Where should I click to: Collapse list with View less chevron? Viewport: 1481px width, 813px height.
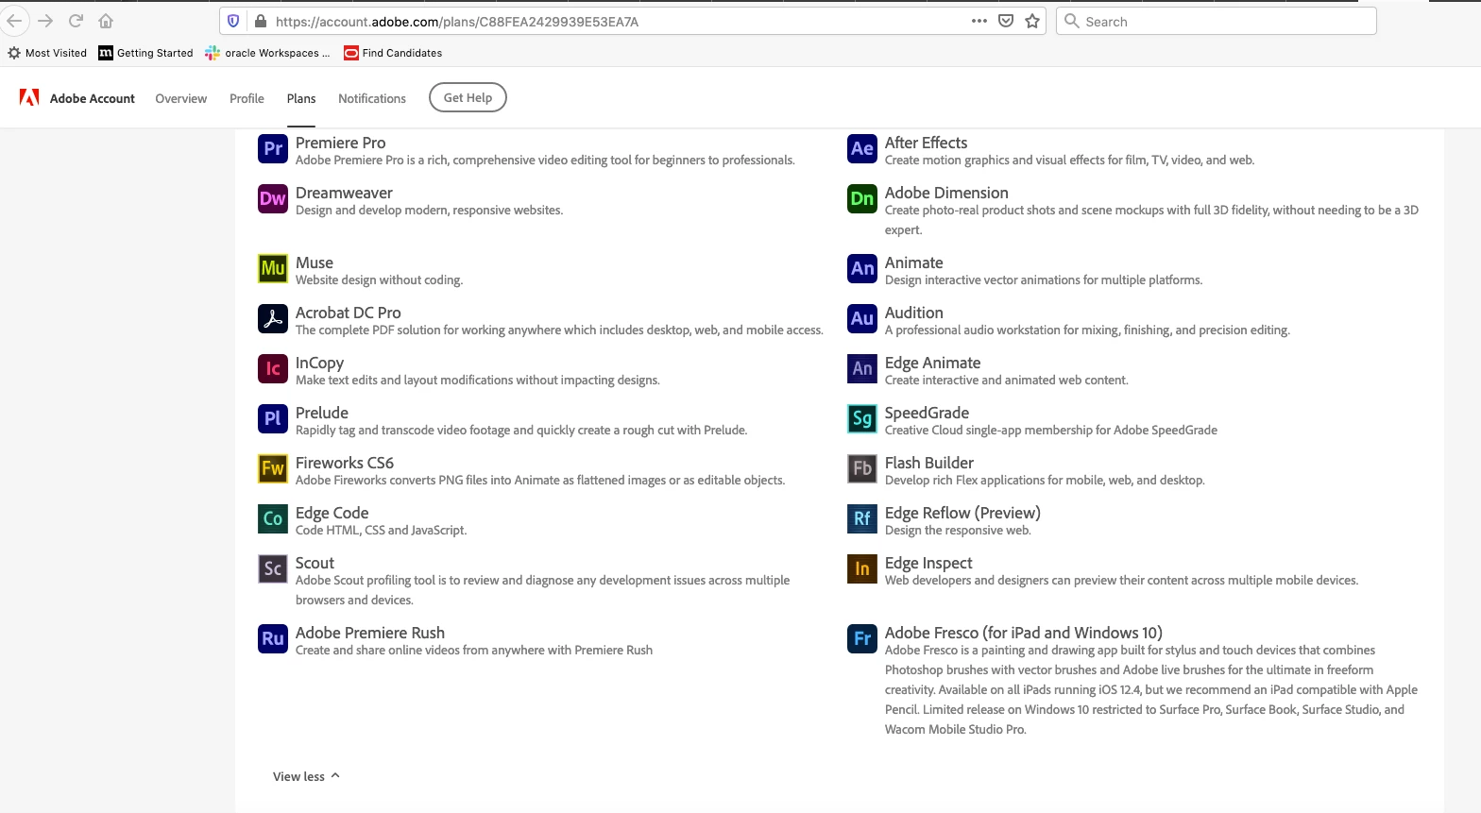(x=335, y=775)
